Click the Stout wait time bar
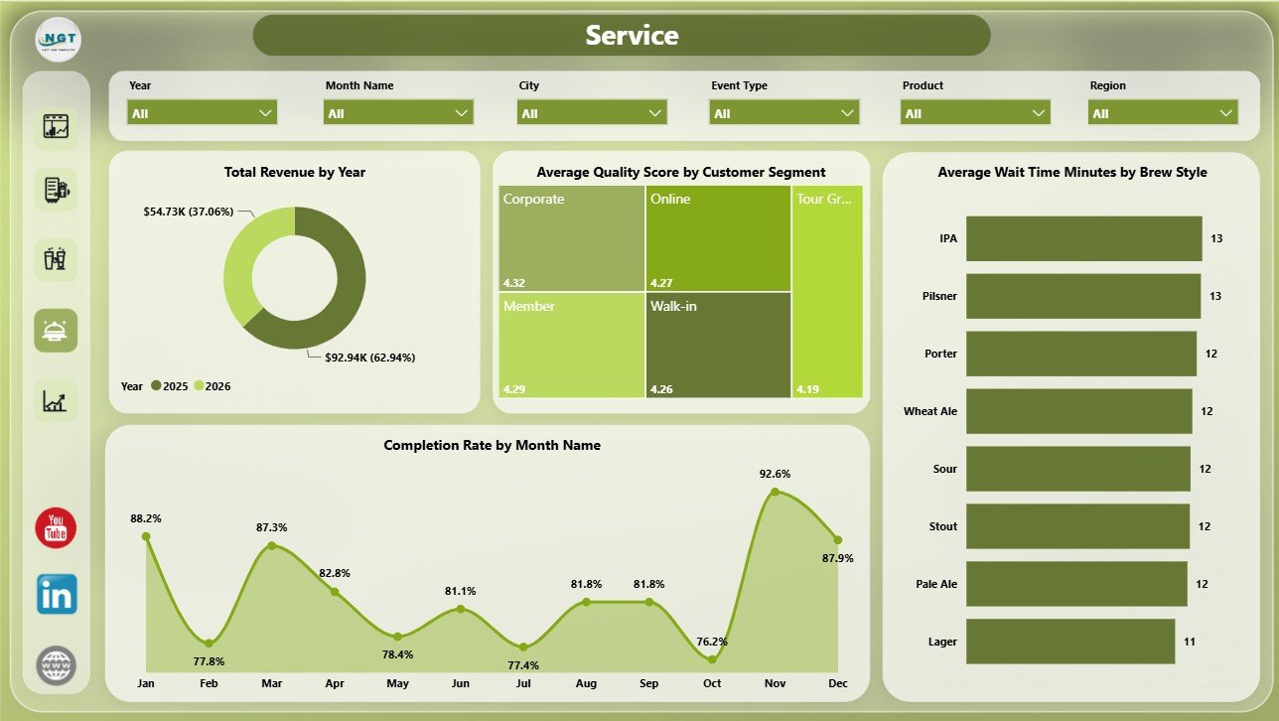Screen dimensions: 1279x721 click(1077, 526)
